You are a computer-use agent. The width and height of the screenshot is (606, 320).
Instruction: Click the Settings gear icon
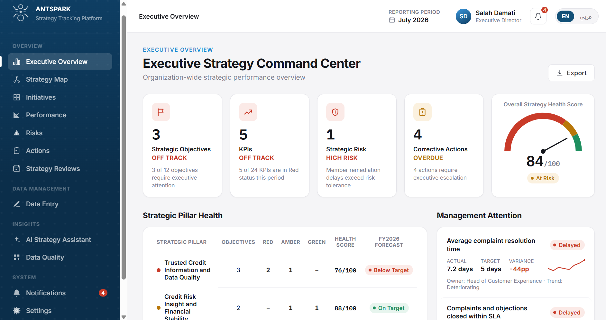[x=17, y=311]
